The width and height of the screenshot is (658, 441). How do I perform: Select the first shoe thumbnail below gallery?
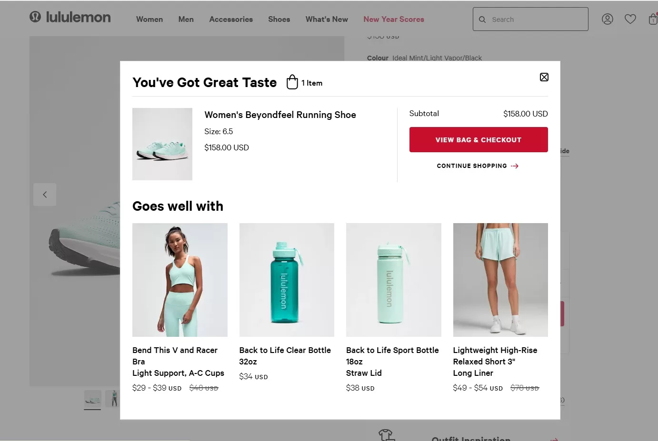92,399
